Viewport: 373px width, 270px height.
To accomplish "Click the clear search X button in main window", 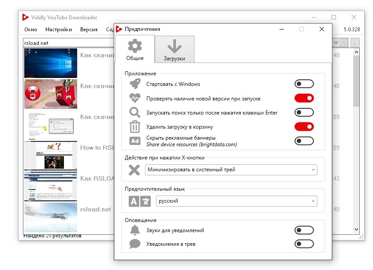I will pos(344,43).
